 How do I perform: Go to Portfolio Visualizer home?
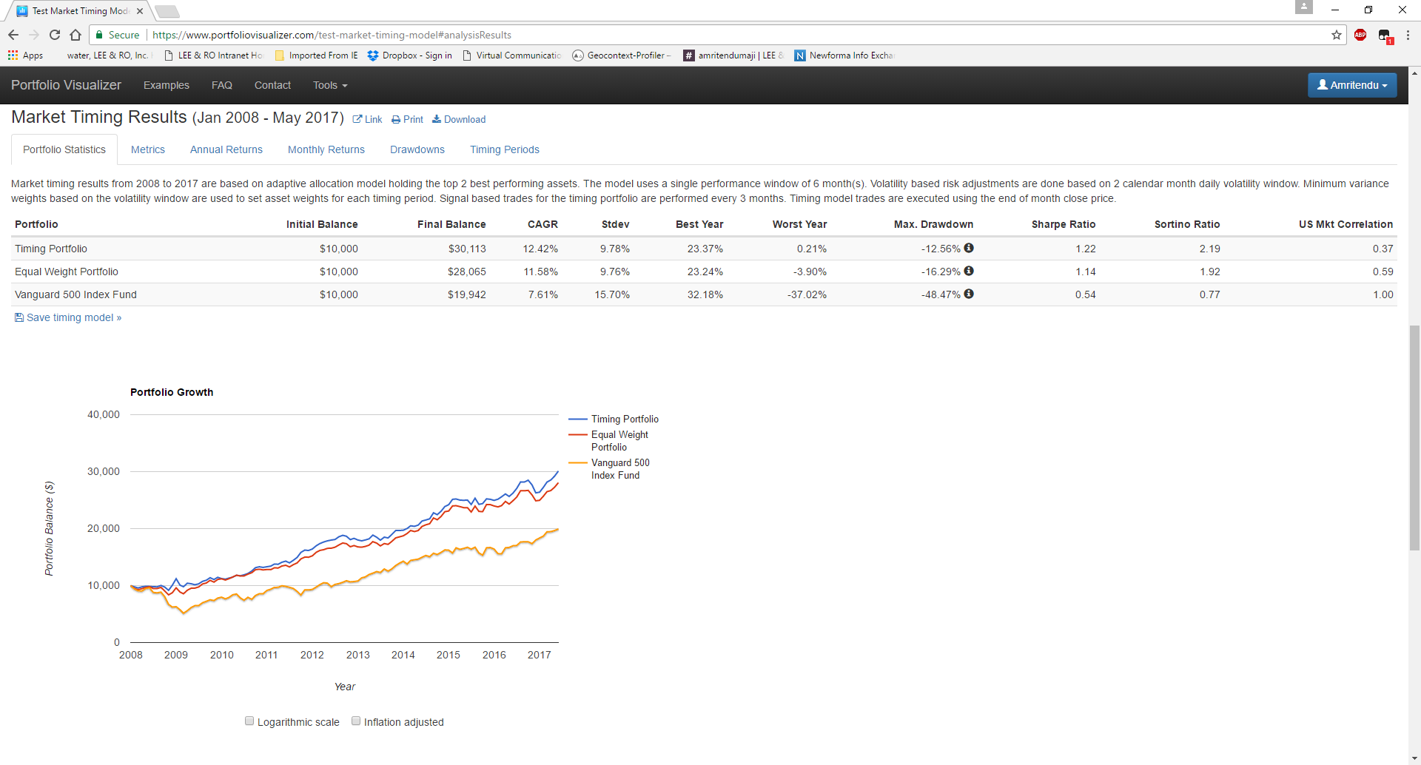click(x=66, y=85)
